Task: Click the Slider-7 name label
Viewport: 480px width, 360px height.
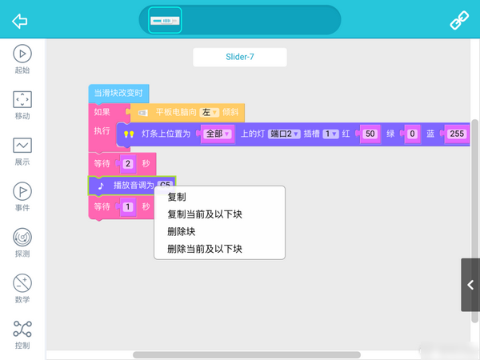Action: pyautogui.click(x=240, y=57)
